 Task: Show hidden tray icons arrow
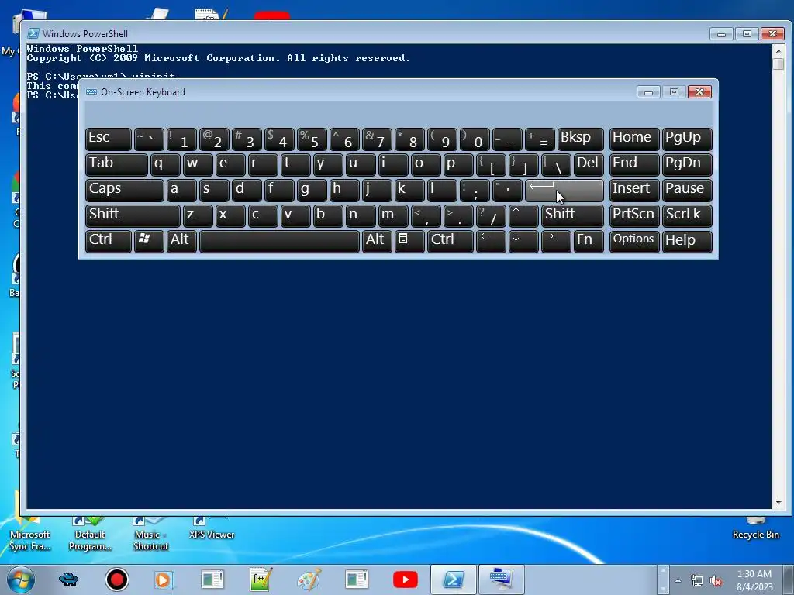(678, 580)
